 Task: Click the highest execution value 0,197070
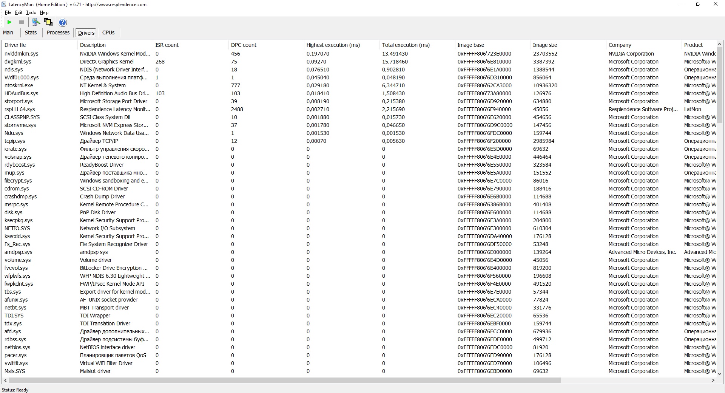point(318,54)
